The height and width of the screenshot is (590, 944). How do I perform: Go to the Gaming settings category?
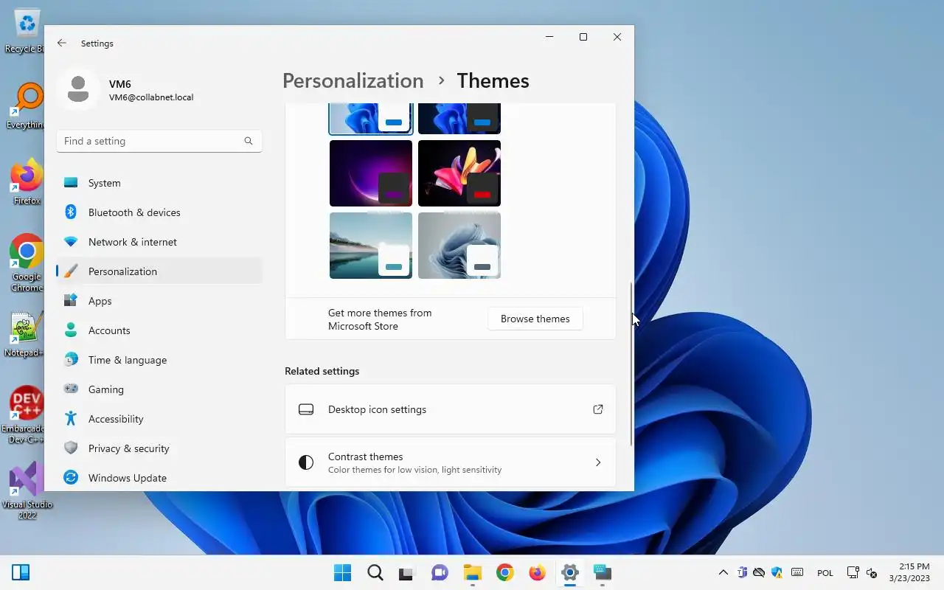[159, 389]
